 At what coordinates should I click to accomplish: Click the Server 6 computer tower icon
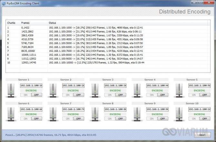click(11, 114)
